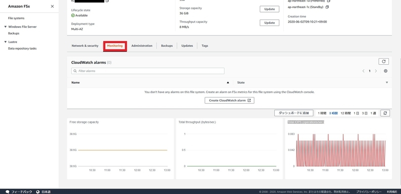Copy the ap-northeast-1a preferred subnet
This screenshot has width=401, height=194.
point(329,1)
